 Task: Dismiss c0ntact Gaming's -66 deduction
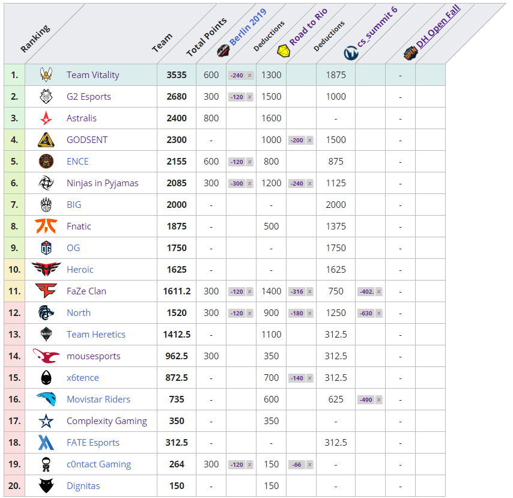(x=310, y=464)
